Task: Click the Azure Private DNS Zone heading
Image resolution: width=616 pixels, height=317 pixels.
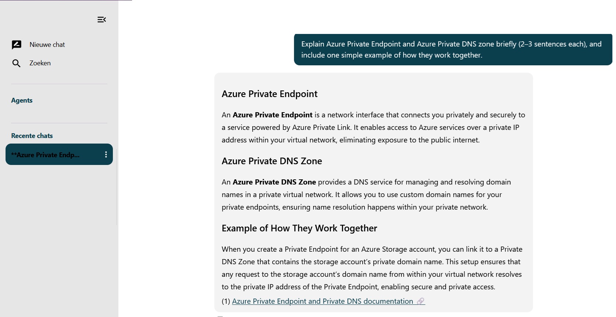Action: (x=272, y=161)
